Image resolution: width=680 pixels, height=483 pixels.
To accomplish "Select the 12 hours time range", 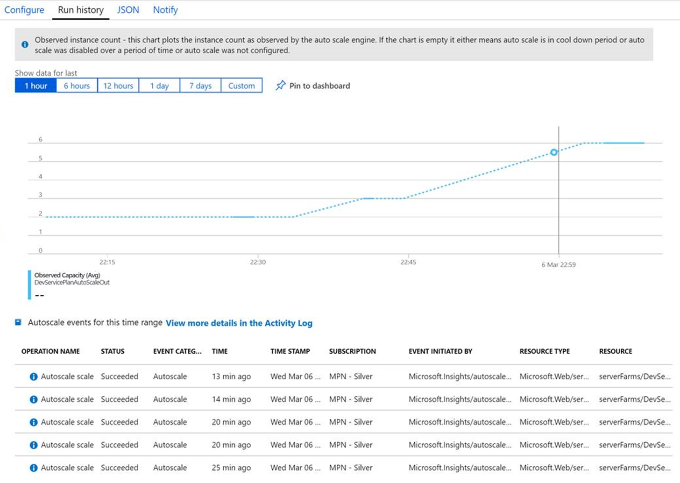I will click(118, 85).
